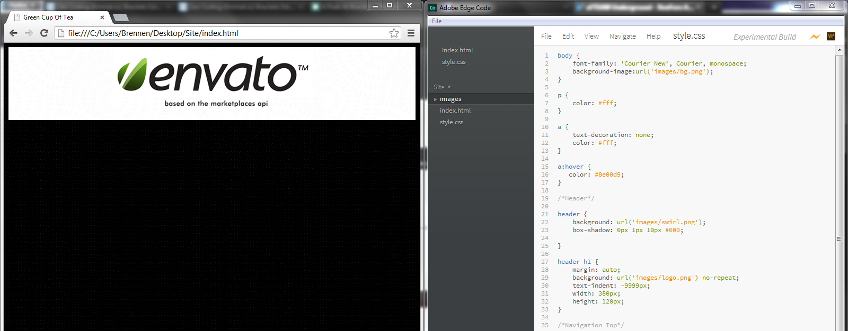The image size is (848, 331).
Task: Click the font-family Courier New line
Action: 659,63
